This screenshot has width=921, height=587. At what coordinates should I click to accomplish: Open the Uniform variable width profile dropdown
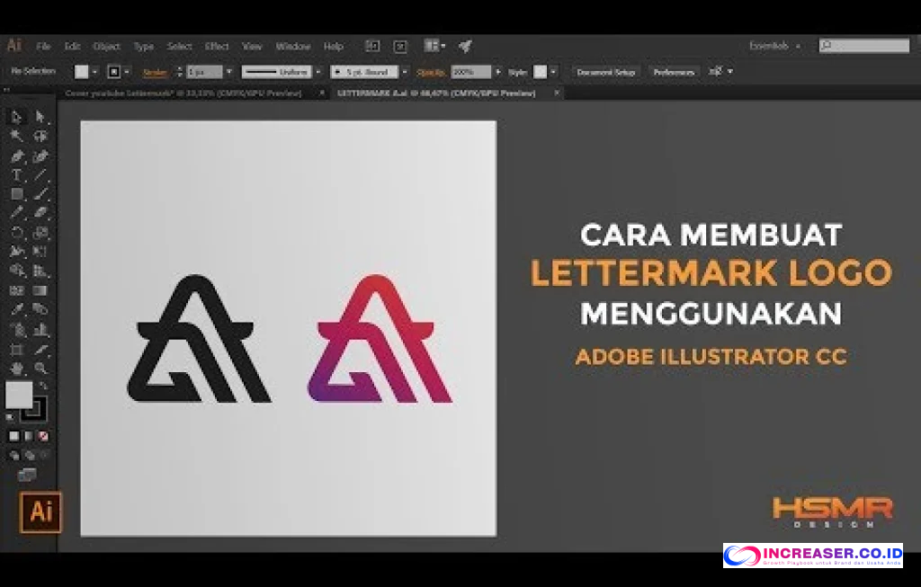point(318,71)
